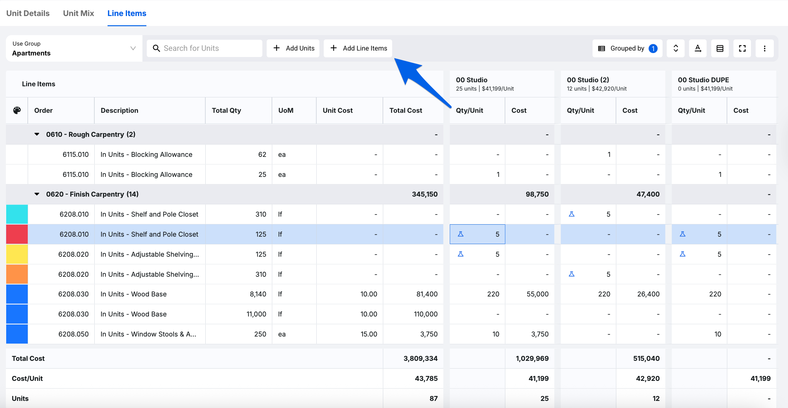788x408 pixels.
Task: Enter fullscreen mode icon
Action: click(742, 48)
